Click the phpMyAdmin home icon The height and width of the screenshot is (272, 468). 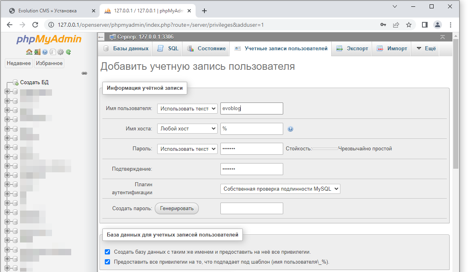pyautogui.click(x=29, y=52)
